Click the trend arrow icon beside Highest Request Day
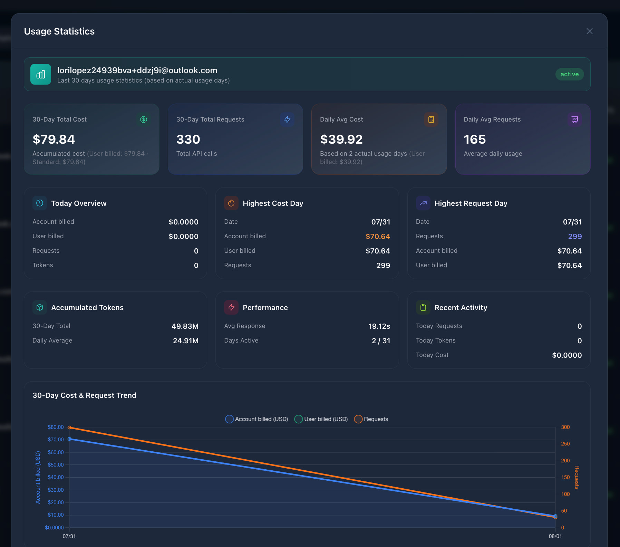The height and width of the screenshot is (547, 620). click(423, 203)
